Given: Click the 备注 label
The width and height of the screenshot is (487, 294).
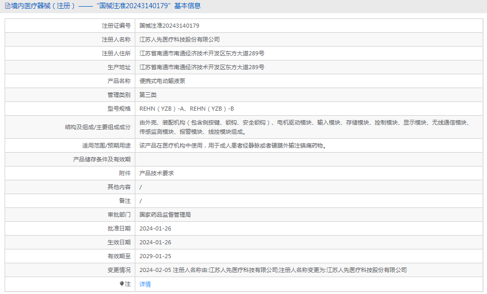Looking at the screenshot, I should pyautogui.click(x=125, y=201).
